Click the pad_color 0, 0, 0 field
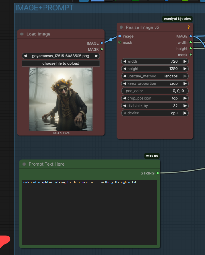 pos(155,91)
